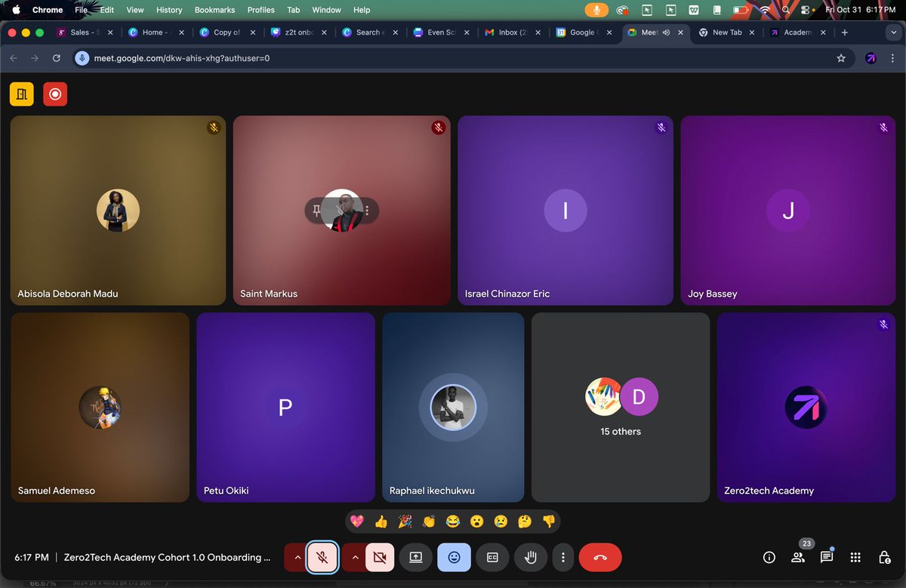Open more options on Saint Markus's tile
The width and height of the screenshot is (906, 588).
[367, 210]
